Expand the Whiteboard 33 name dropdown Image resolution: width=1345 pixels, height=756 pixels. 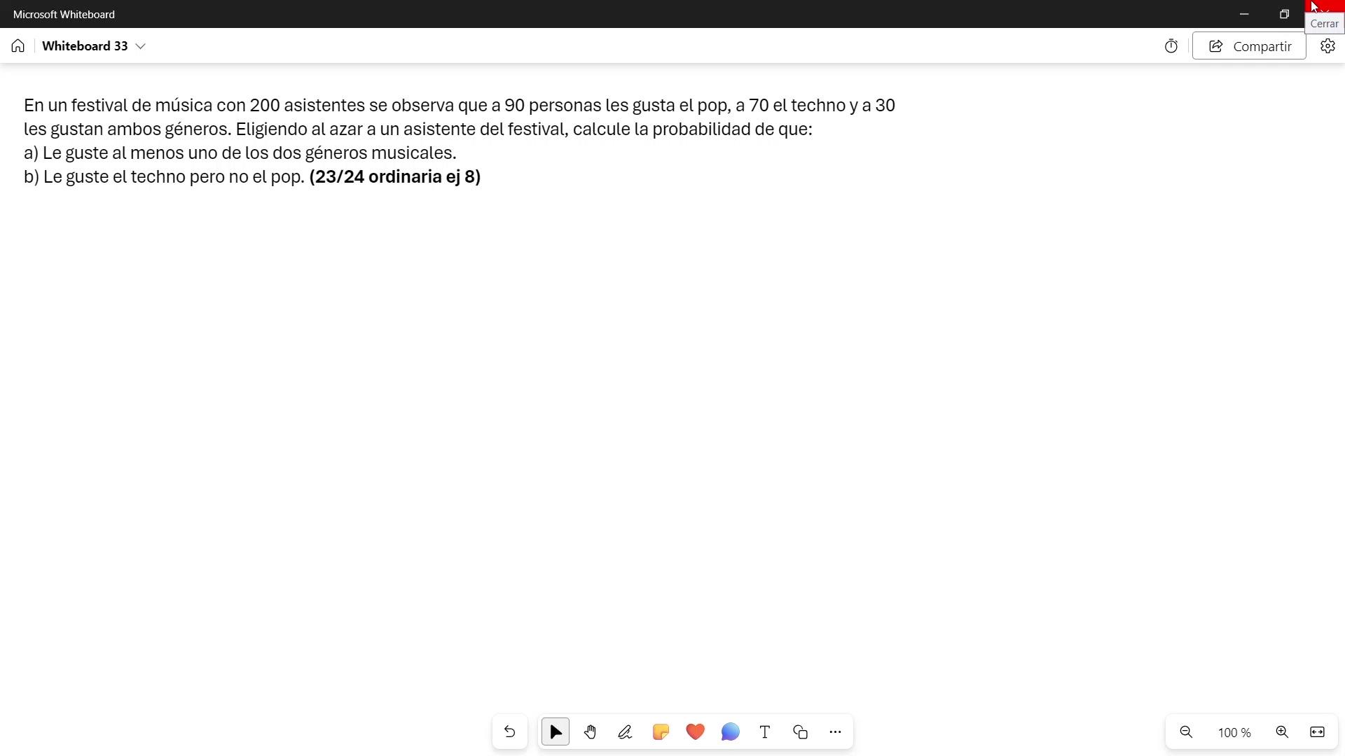tap(141, 46)
